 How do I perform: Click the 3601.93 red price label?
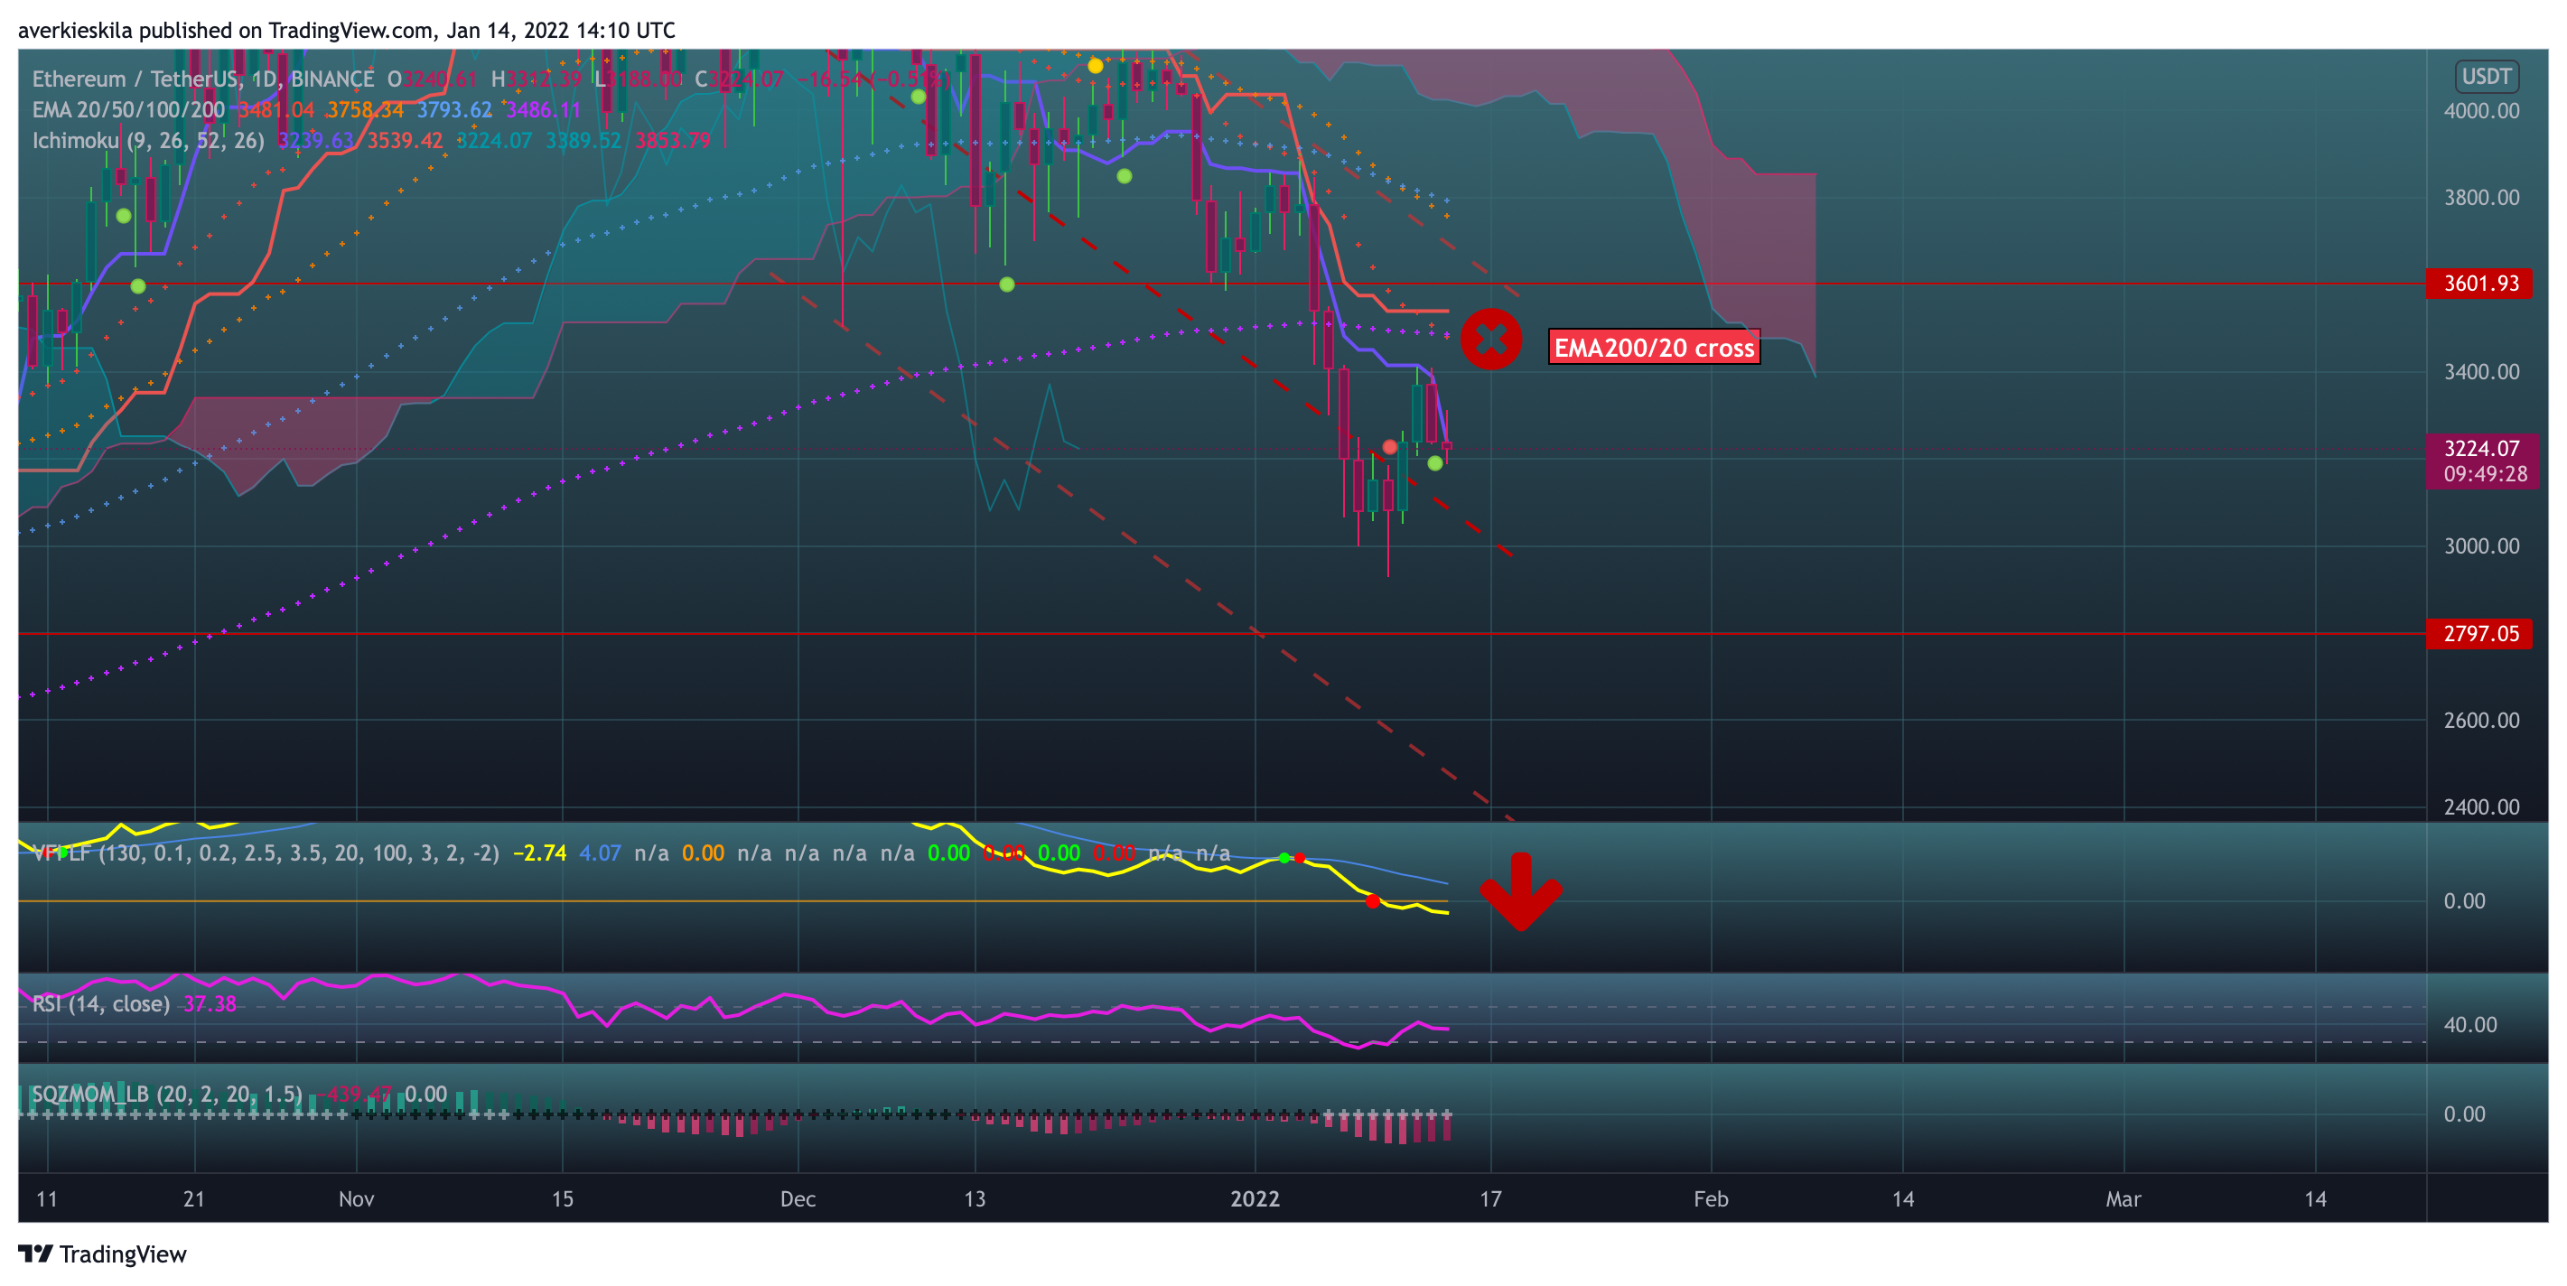pyautogui.click(x=2479, y=283)
